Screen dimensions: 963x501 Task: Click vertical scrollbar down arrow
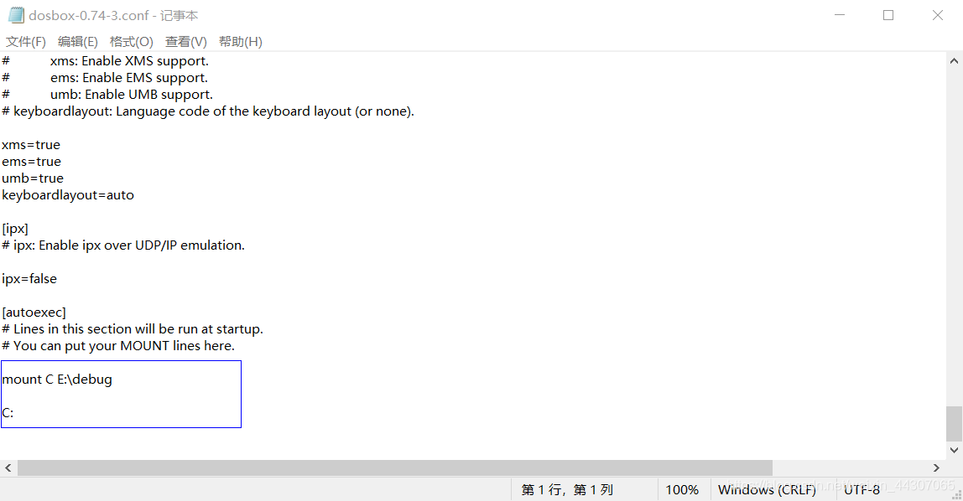954,450
